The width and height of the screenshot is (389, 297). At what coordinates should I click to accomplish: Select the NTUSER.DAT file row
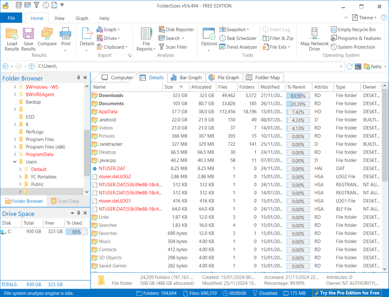(236, 168)
